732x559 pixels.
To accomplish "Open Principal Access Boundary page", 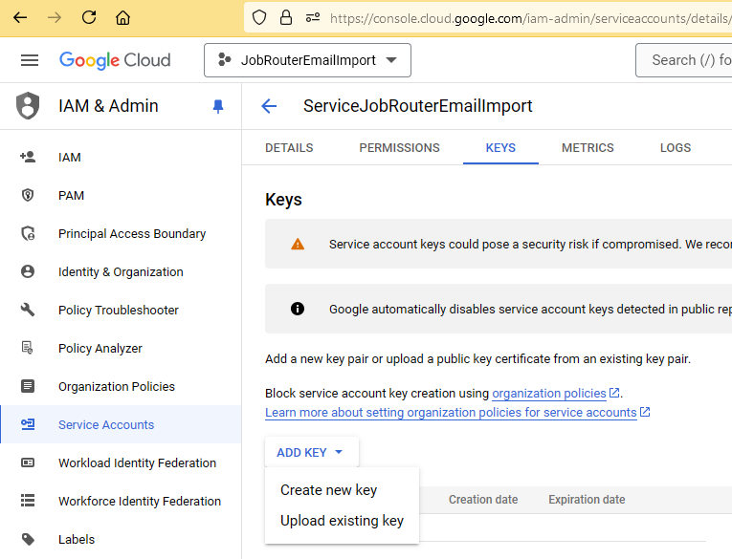I will [x=132, y=233].
